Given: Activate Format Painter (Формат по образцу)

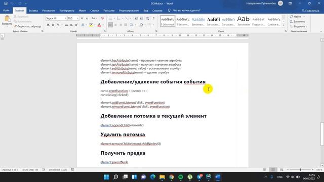Looking at the screenshot, I should point(27,26).
